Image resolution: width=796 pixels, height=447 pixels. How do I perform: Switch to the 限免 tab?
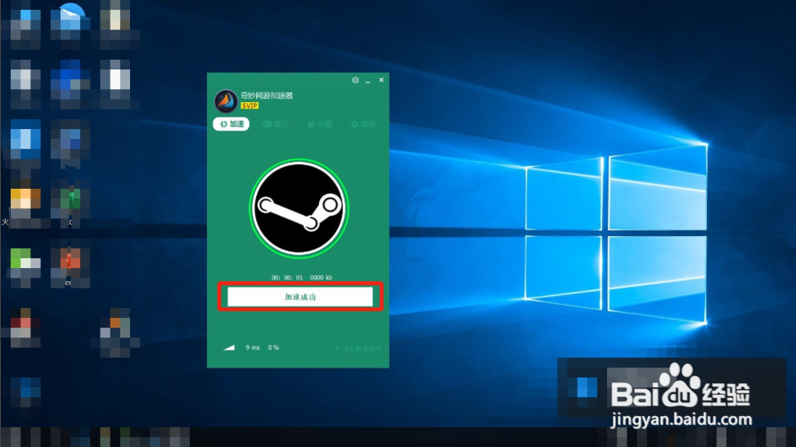coord(363,124)
